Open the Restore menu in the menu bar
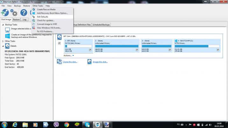Screen dimensions: 228x128 coord(27,6)
